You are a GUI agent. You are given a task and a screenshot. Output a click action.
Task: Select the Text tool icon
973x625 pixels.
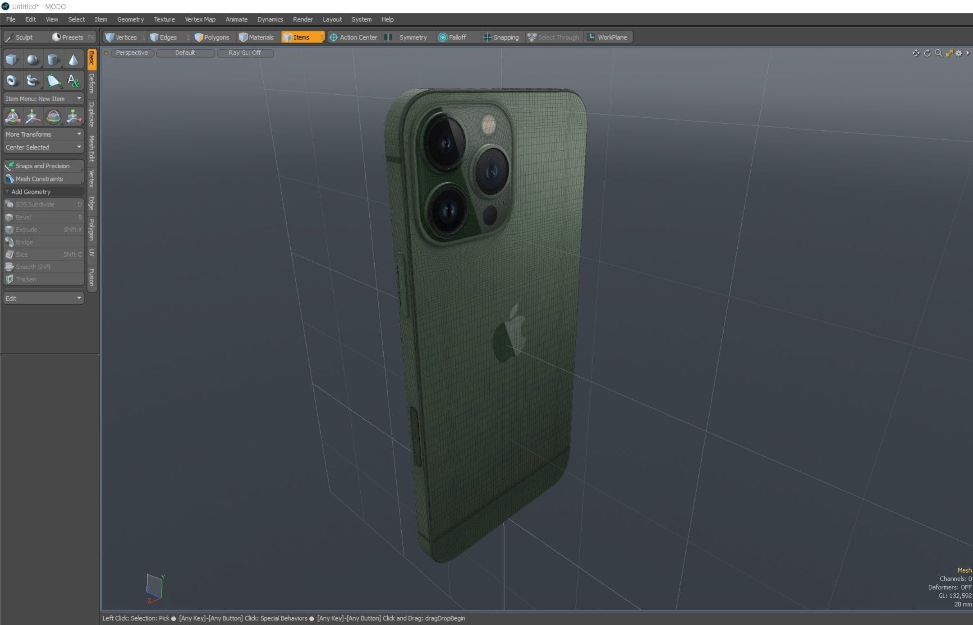[73, 80]
